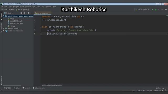The image size is (168, 94).
Task: Click 'speech_recognition' in the import line
Action: click(64, 16)
